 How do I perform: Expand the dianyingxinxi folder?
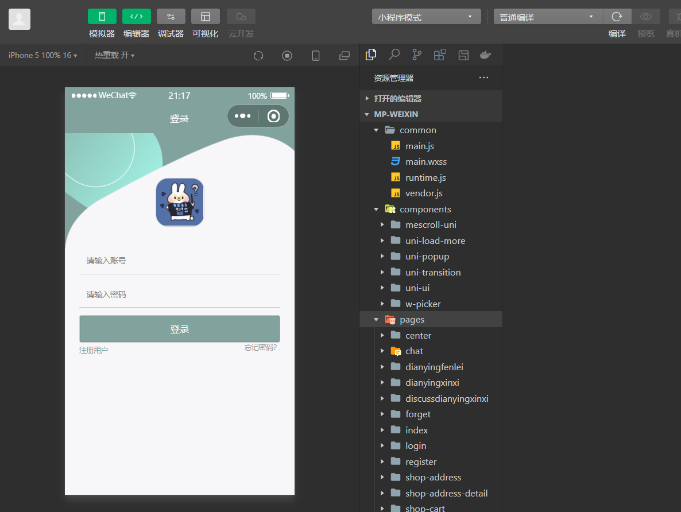pyautogui.click(x=431, y=383)
